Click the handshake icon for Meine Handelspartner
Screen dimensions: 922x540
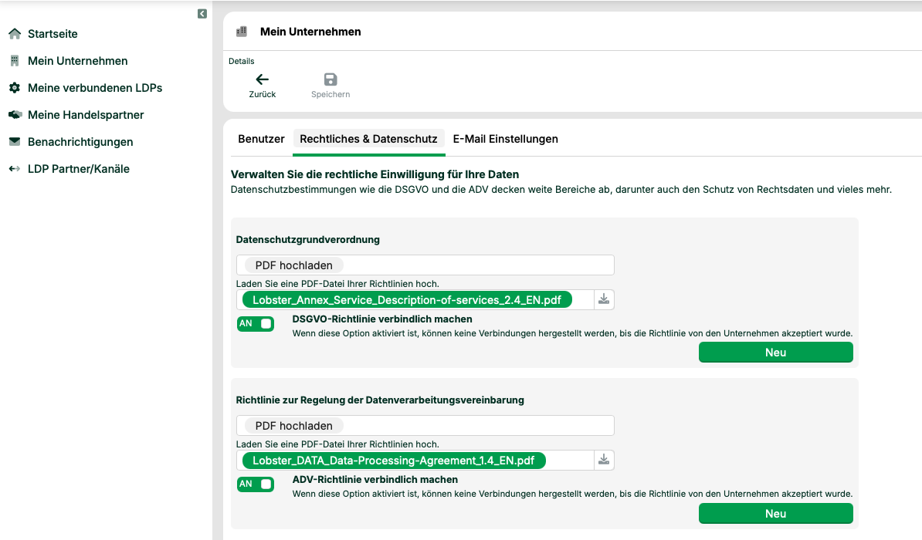(x=15, y=115)
